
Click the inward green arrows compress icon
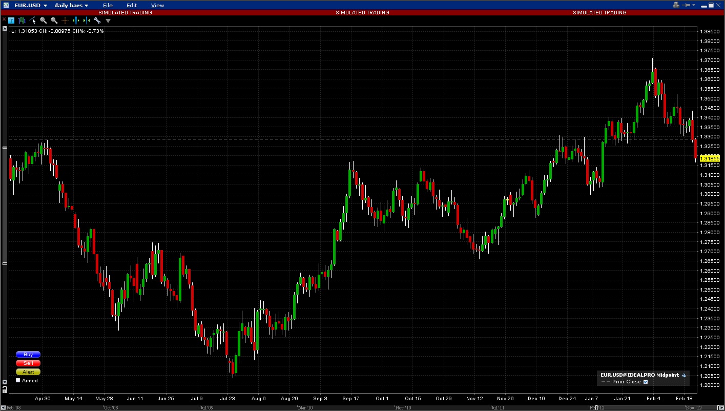click(x=86, y=20)
